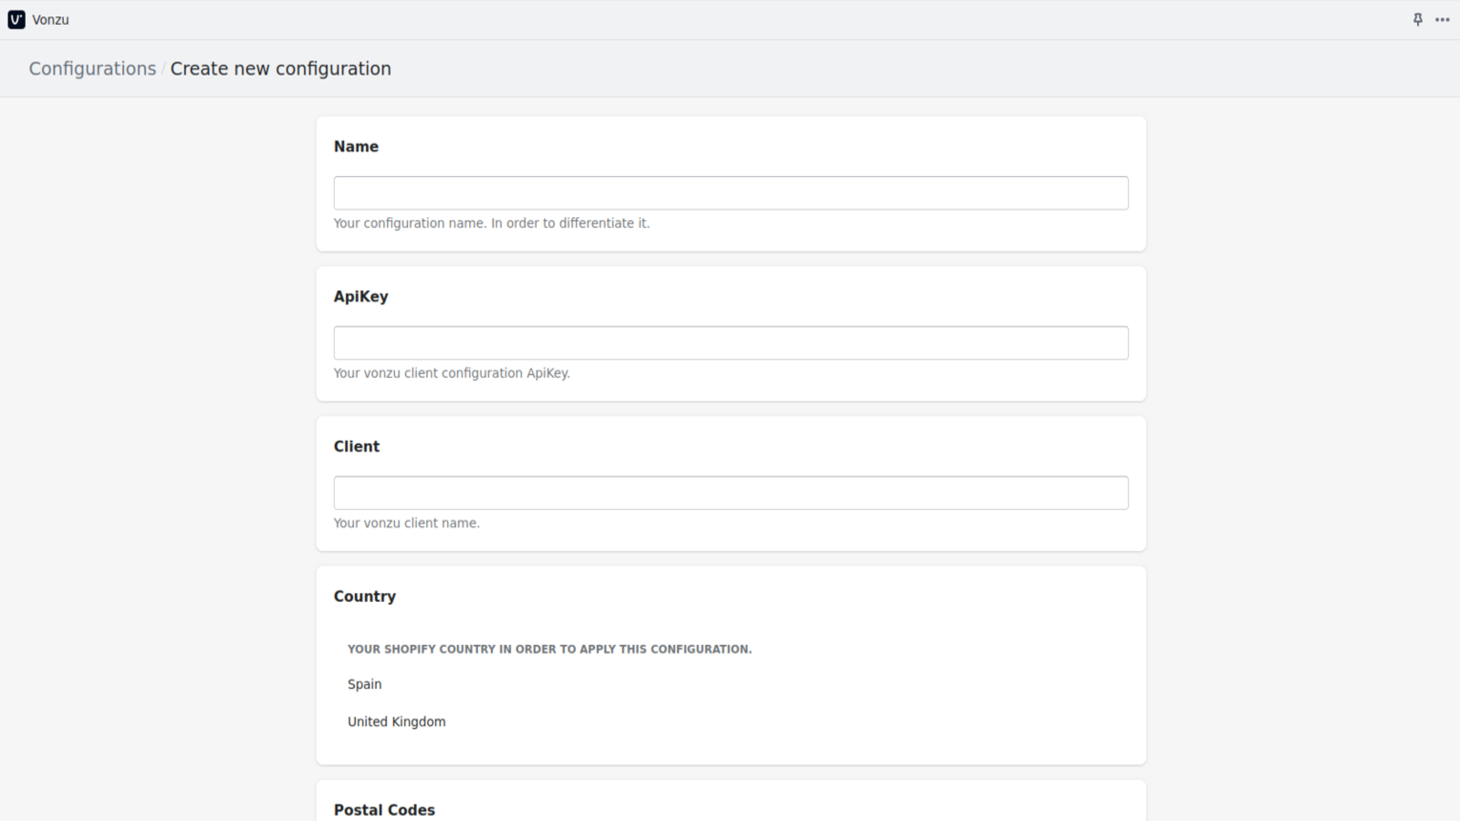Click the Vonzu logo icon in top bar

[x=16, y=19]
